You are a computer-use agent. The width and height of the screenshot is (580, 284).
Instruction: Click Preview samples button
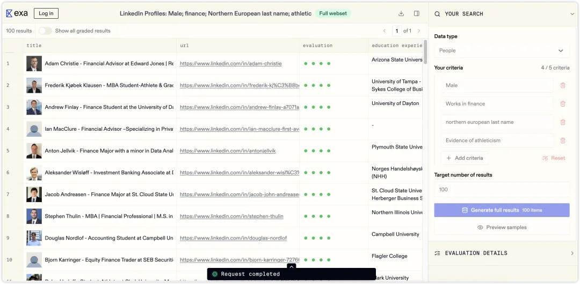click(x=502, y=228)
